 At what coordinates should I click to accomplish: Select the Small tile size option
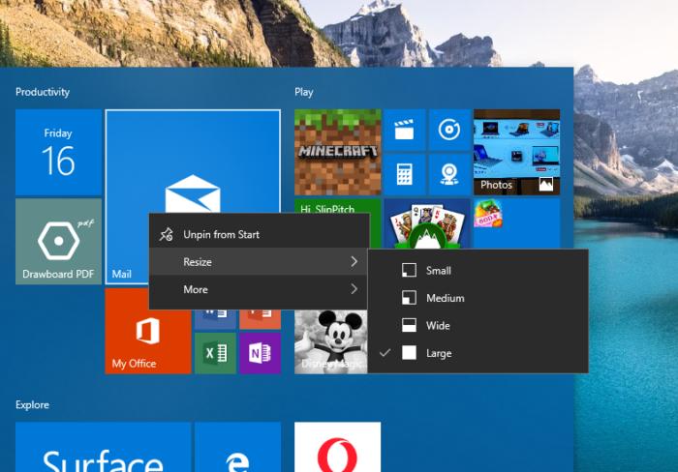point(438,271)
